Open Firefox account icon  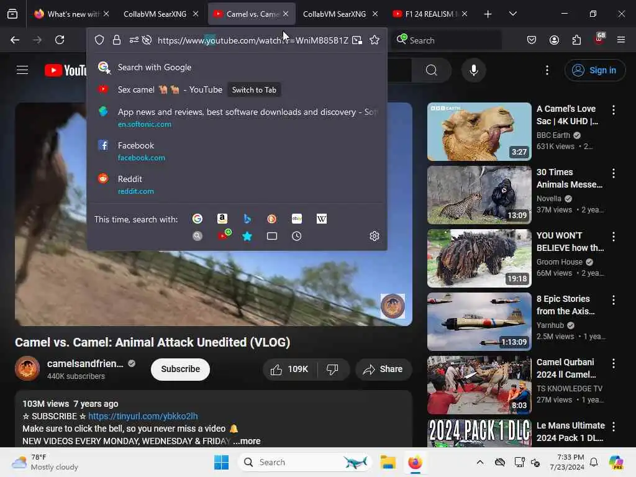click(x=554, y=40)
